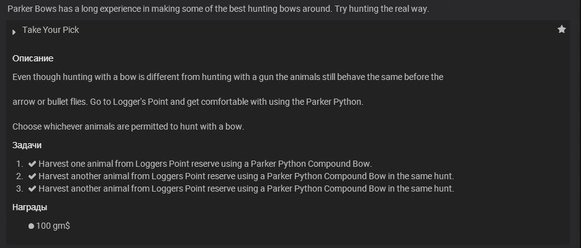Click the star favorite icon
Screen dimensions: 581x248
click(562, 29)
